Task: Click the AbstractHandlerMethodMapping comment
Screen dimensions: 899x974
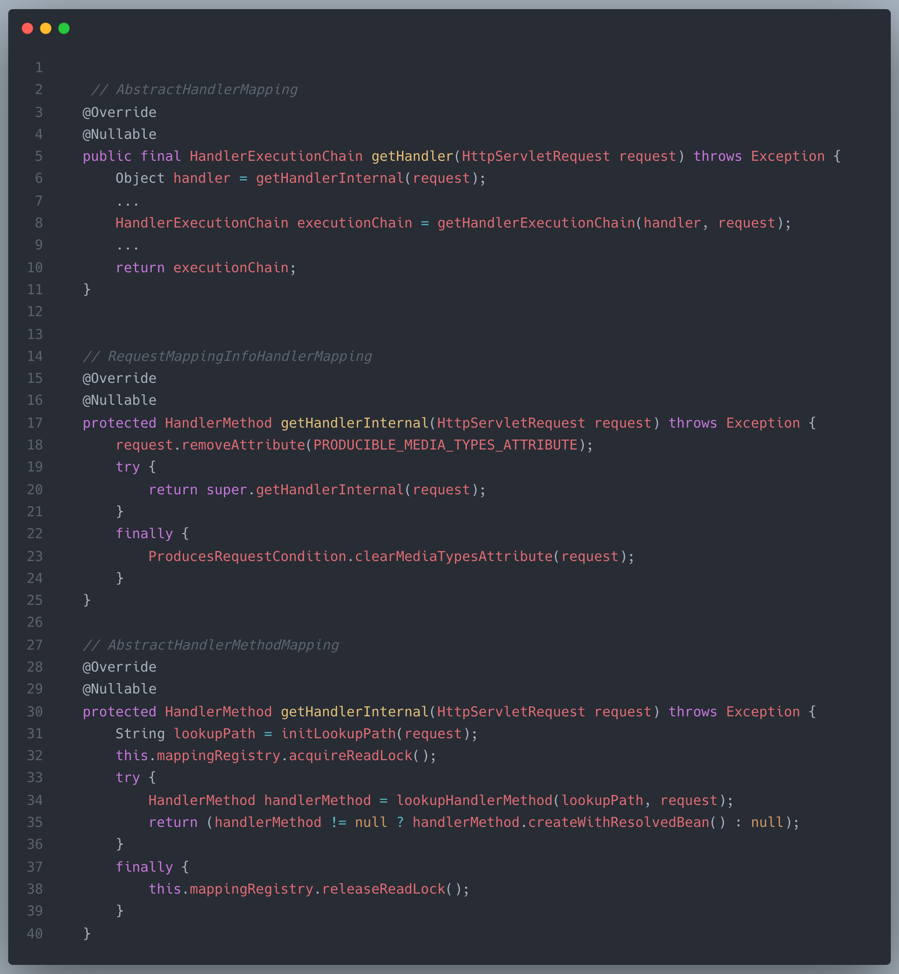Action: click(210, 645)
